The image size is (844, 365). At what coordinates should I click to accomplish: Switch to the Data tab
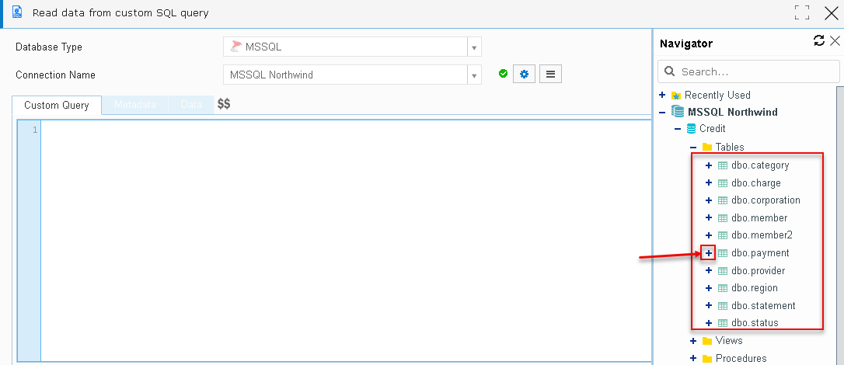tap(191, 105)
